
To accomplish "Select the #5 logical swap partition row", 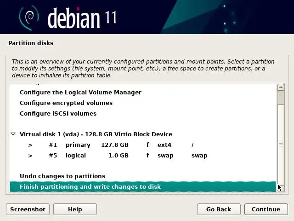I will point(143,156).
